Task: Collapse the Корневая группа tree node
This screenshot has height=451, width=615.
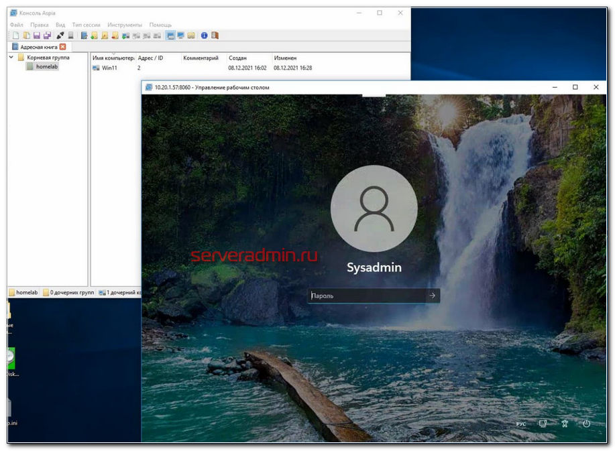Action: pos(11,58)
